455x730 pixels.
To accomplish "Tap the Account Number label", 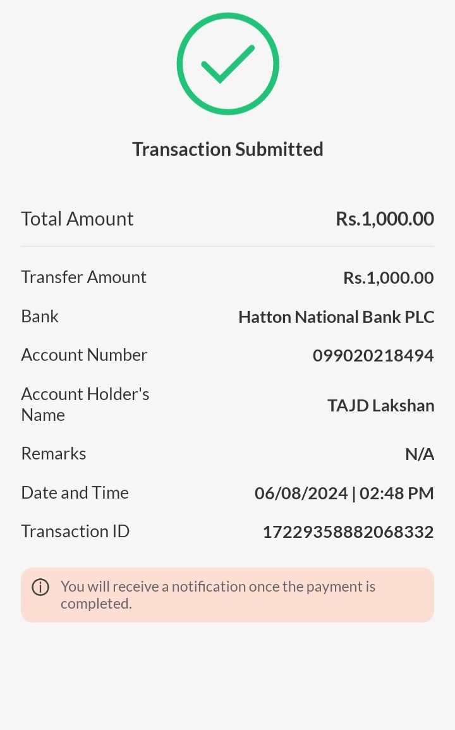I will pos(84,355).
